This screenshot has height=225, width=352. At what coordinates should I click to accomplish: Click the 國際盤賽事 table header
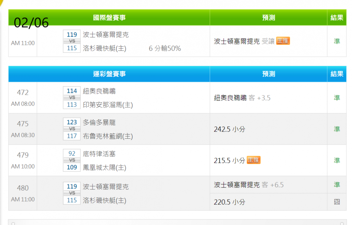(x=109, y=18)
